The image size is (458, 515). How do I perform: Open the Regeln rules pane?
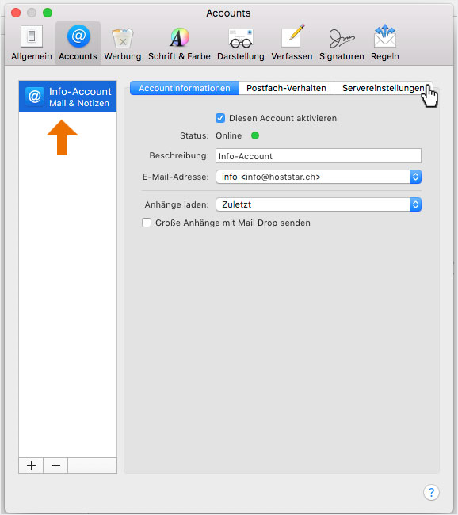[385, 43]
